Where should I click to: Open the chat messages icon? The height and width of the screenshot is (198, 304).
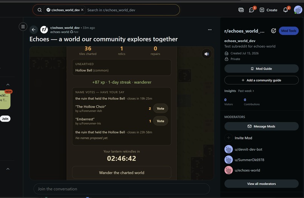click(x=252, y=10)
